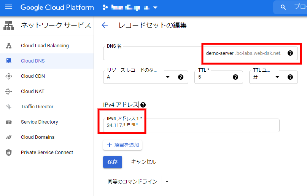Go back using the left arrow
The image size is (307, 196).
pos(105,25)
